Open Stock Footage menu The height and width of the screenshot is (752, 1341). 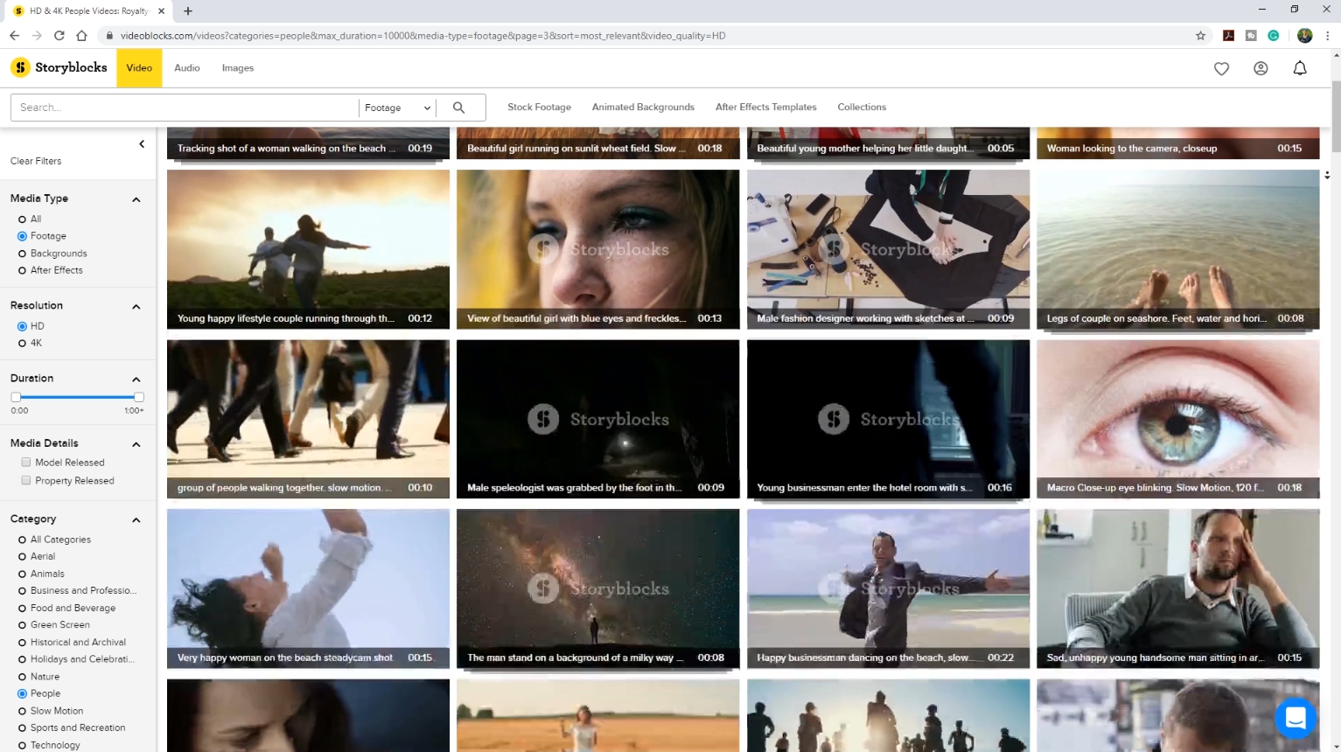click(539, 107)
